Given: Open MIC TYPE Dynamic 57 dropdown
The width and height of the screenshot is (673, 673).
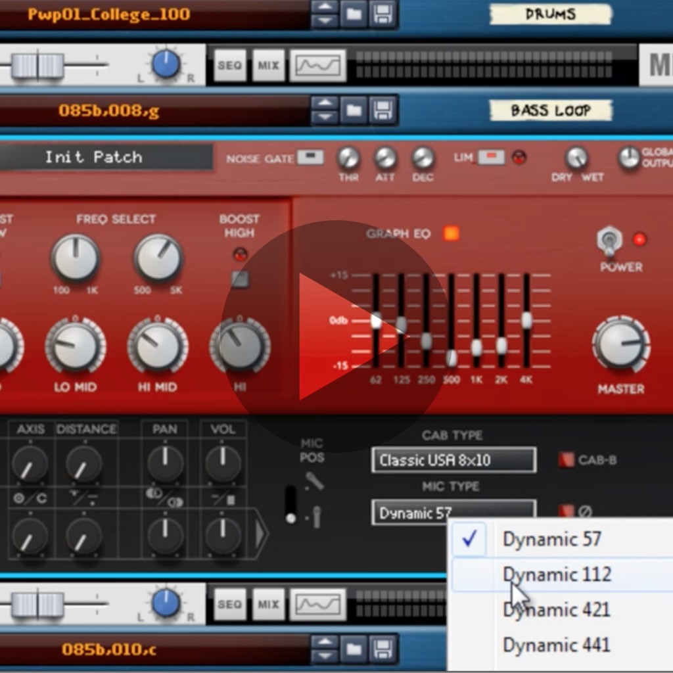Looking at the screenshot, I should [453, 512].
